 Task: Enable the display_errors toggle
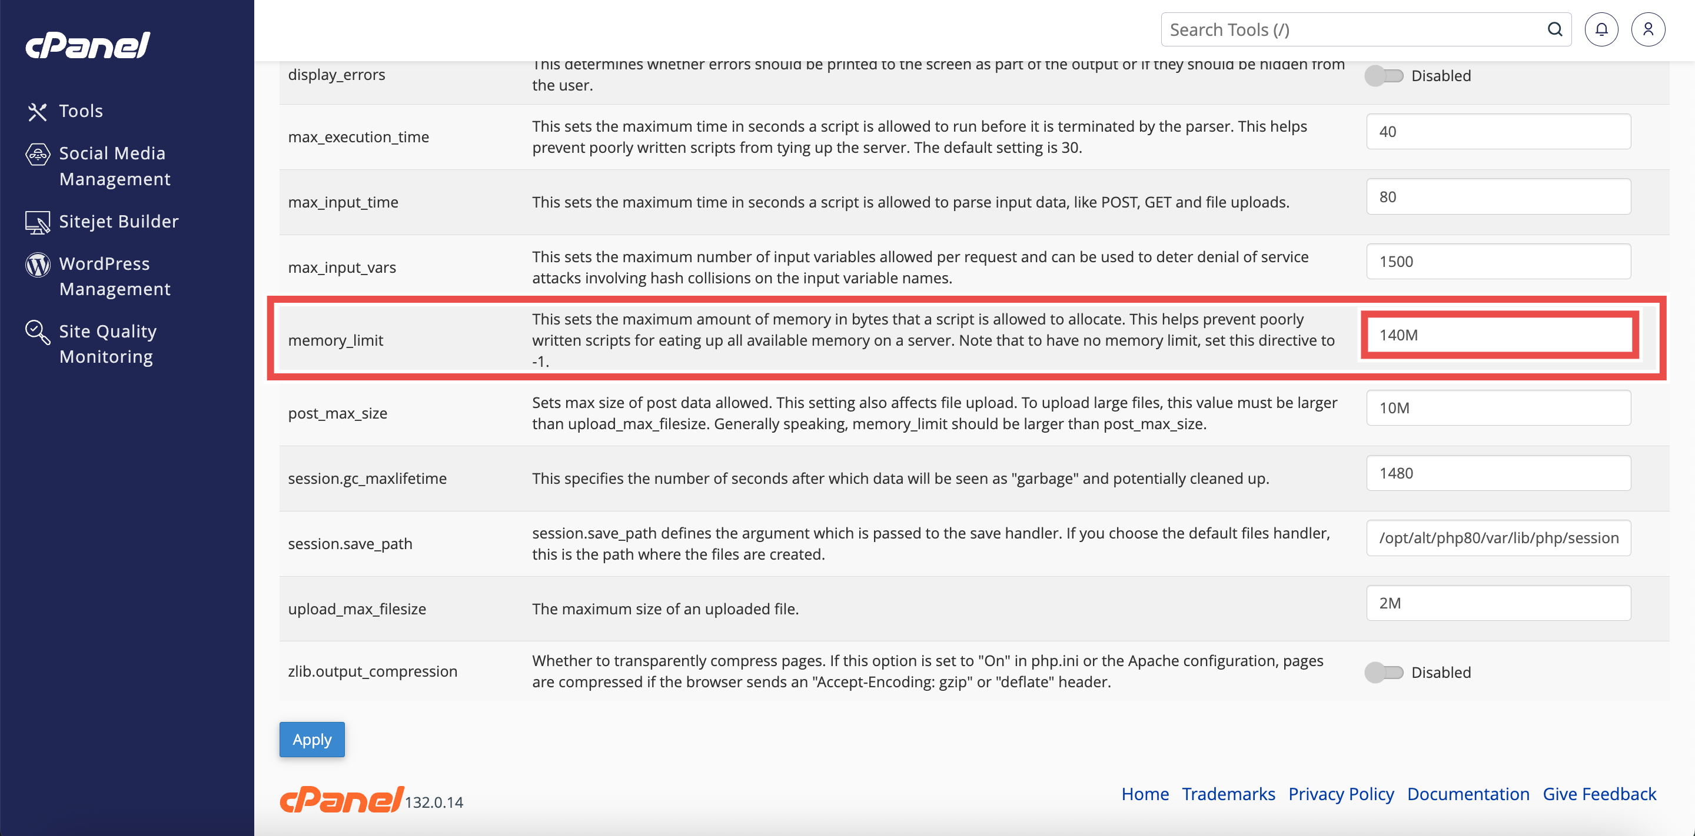1384,76
